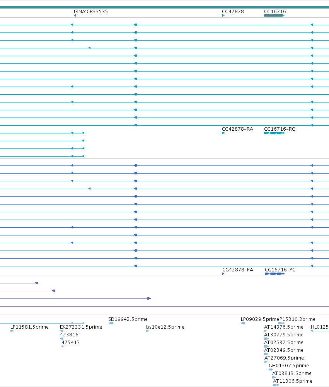329x387 pixels.
Task: Select the CG42878 gene arrow glyph
Action: (223, 15)
